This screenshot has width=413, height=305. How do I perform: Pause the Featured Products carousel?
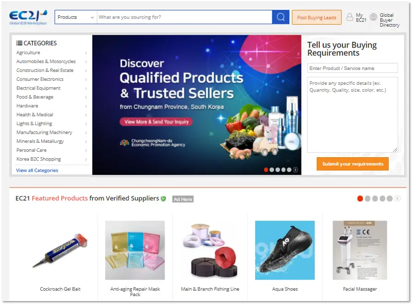click(x=398, y=198)
